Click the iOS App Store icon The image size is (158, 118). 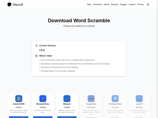(x=115, y=98)
